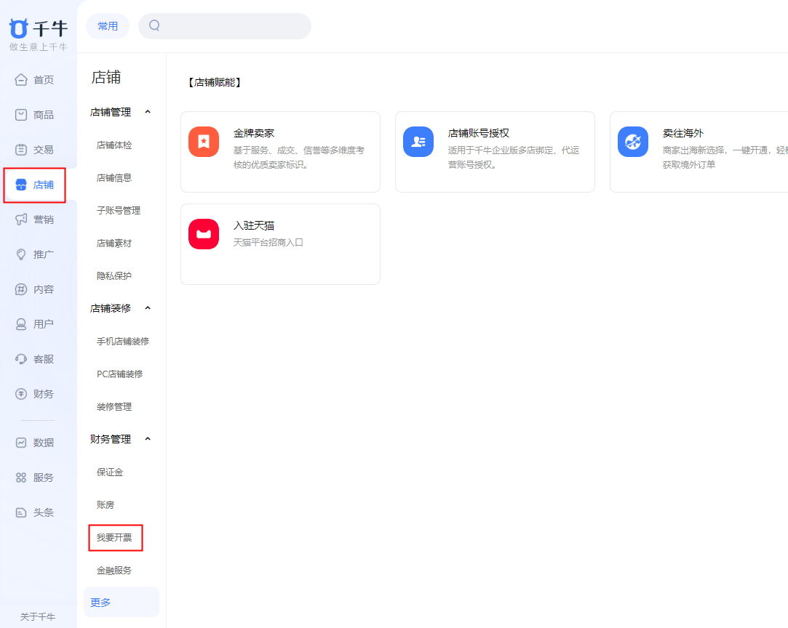
Task: Click 财务管理 section heading text
Action: click(111, 440)
